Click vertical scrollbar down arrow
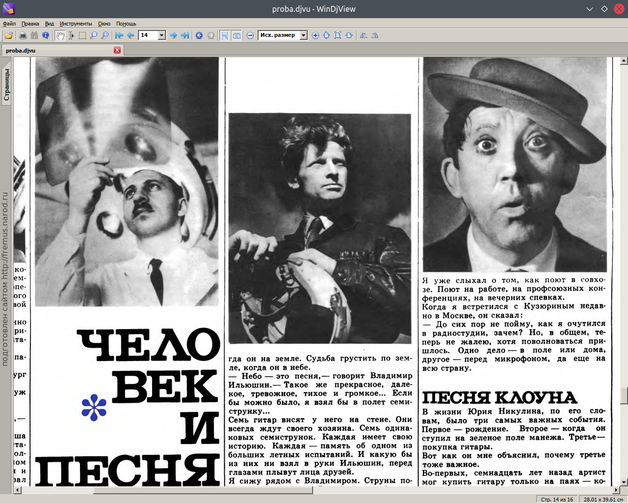628x503 pixels. pos(624,482)
